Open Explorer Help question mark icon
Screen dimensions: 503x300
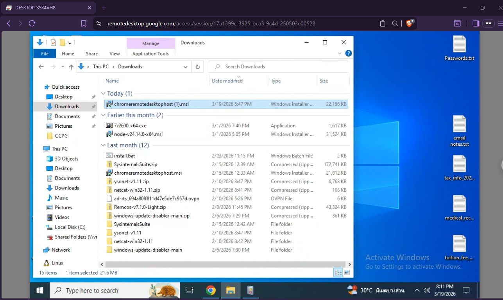(349, 54)
